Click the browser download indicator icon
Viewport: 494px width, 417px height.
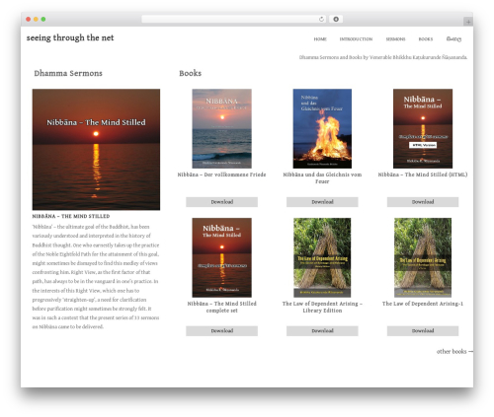tap(336, 19)
